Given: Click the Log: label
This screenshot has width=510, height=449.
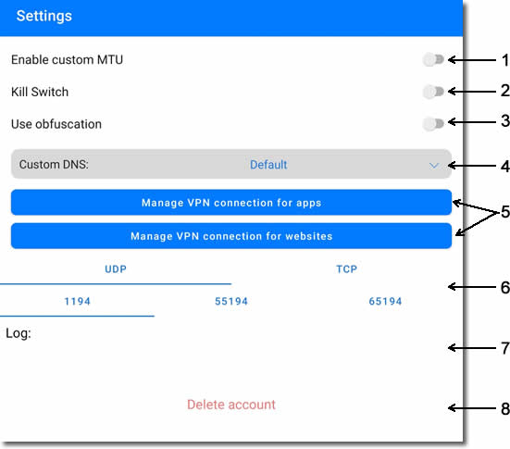Looking at the screenshot, I should [19, 333].
